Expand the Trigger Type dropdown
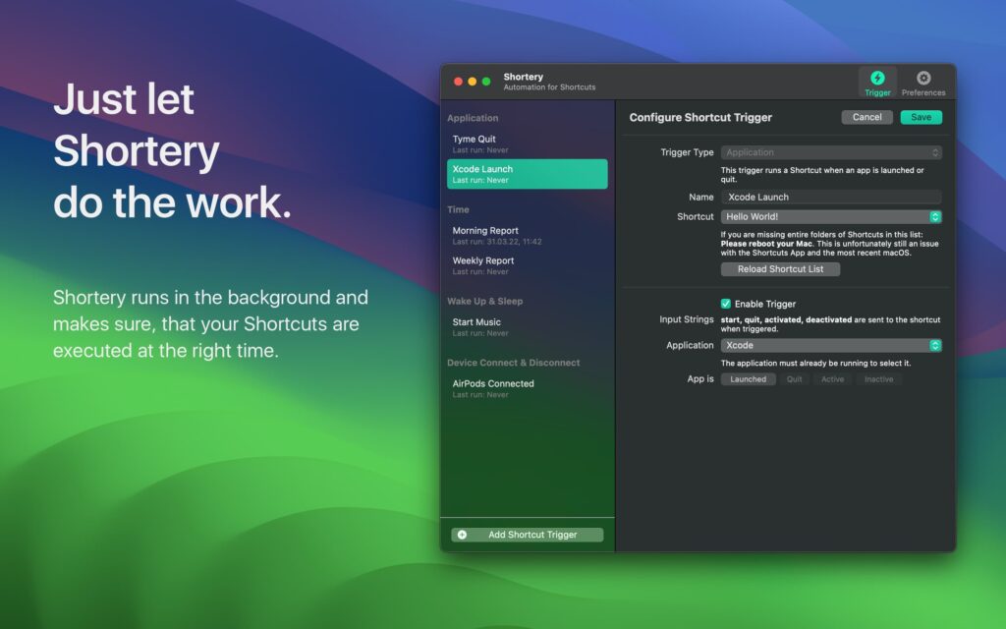The image size is (1006, 629). tap(831, 152)
